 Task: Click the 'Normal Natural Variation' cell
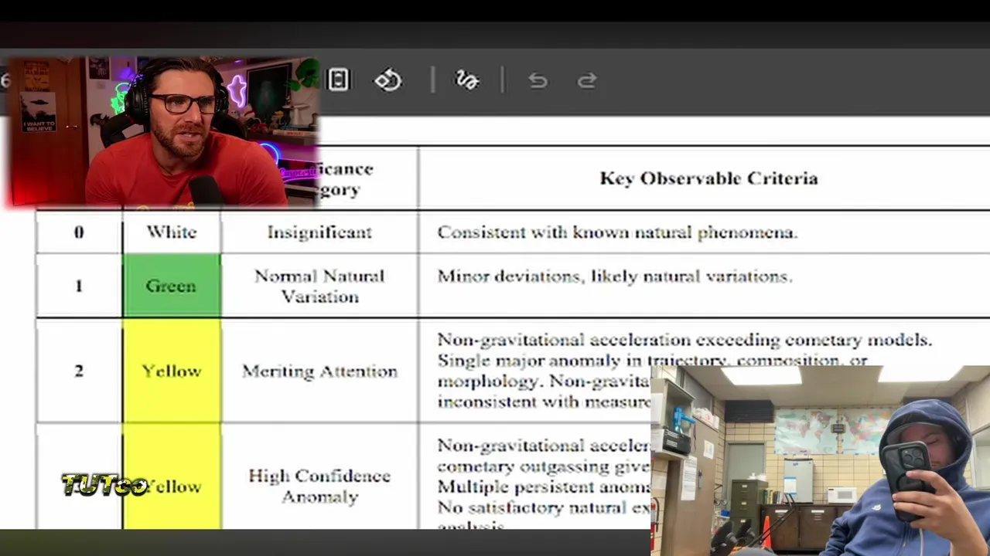click(x=319, y=286)
